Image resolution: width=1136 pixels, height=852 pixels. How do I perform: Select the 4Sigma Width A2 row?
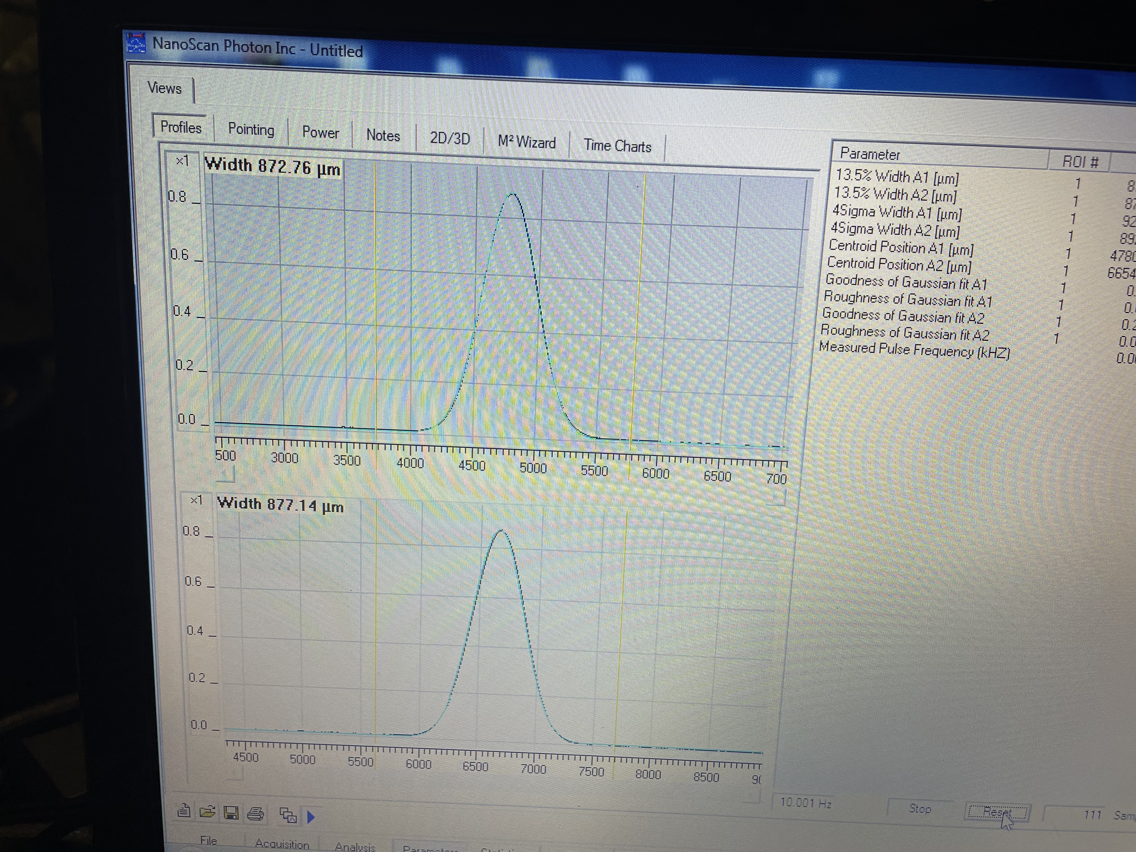coord(980,232)
